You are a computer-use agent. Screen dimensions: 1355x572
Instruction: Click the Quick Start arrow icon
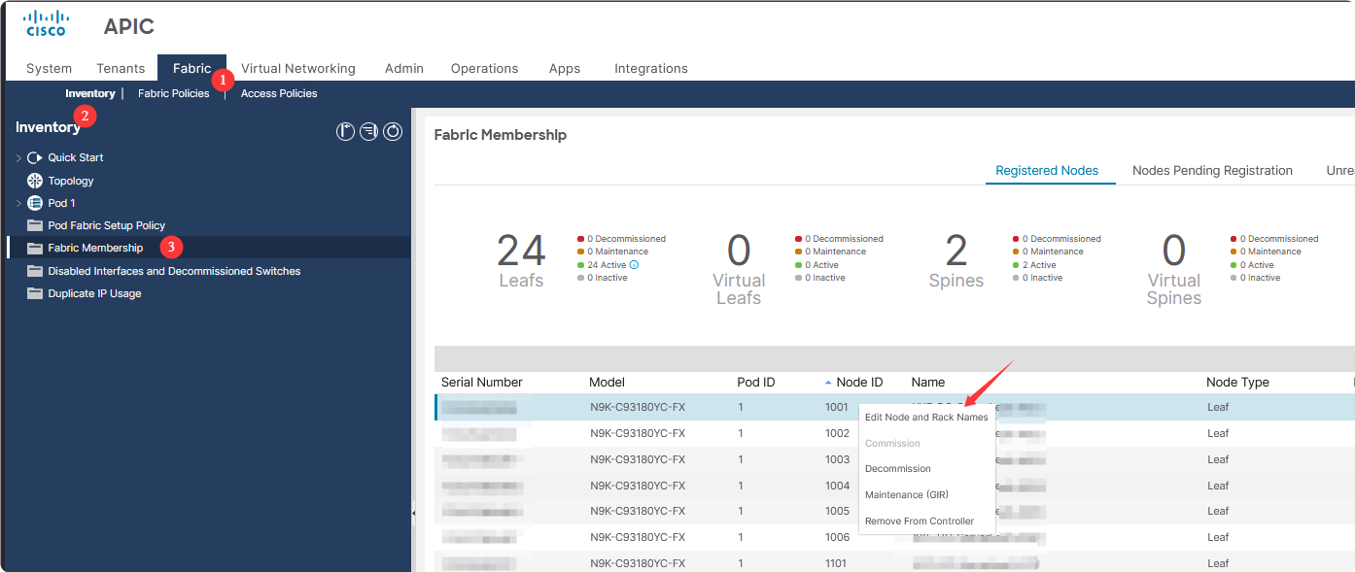(x=35, y=157)
